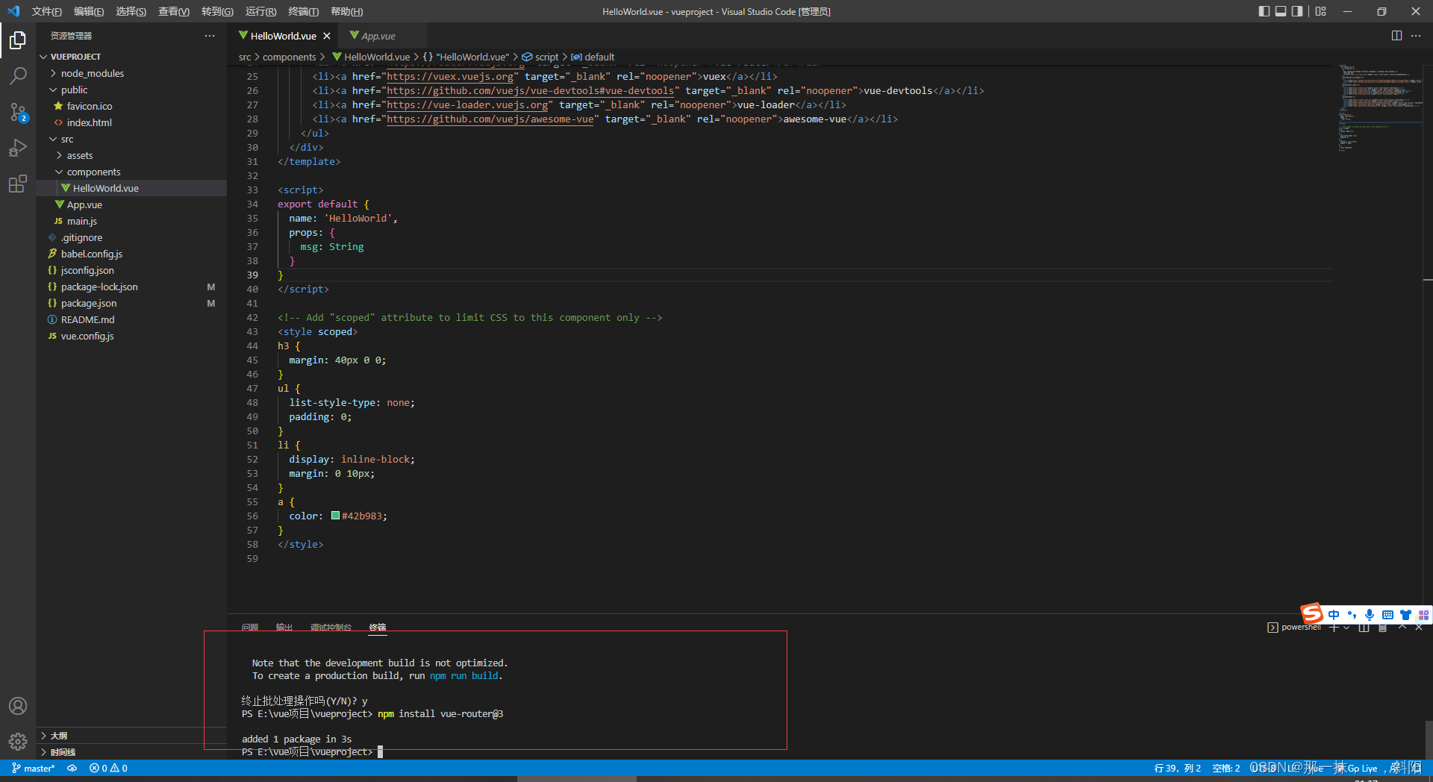Open the 终端(T) menu
Screen dimensions: 1433x782
304,11
